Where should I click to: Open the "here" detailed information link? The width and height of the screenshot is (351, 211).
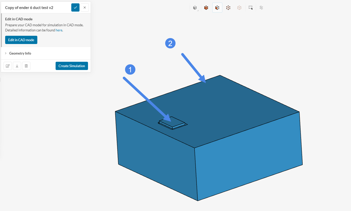pyautogui.click(x=59, y=30)
